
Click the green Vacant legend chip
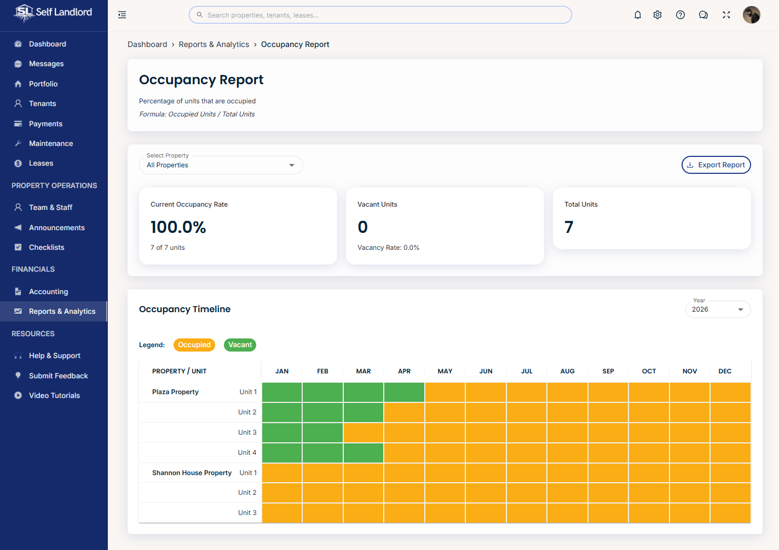(x=240, y=345)
